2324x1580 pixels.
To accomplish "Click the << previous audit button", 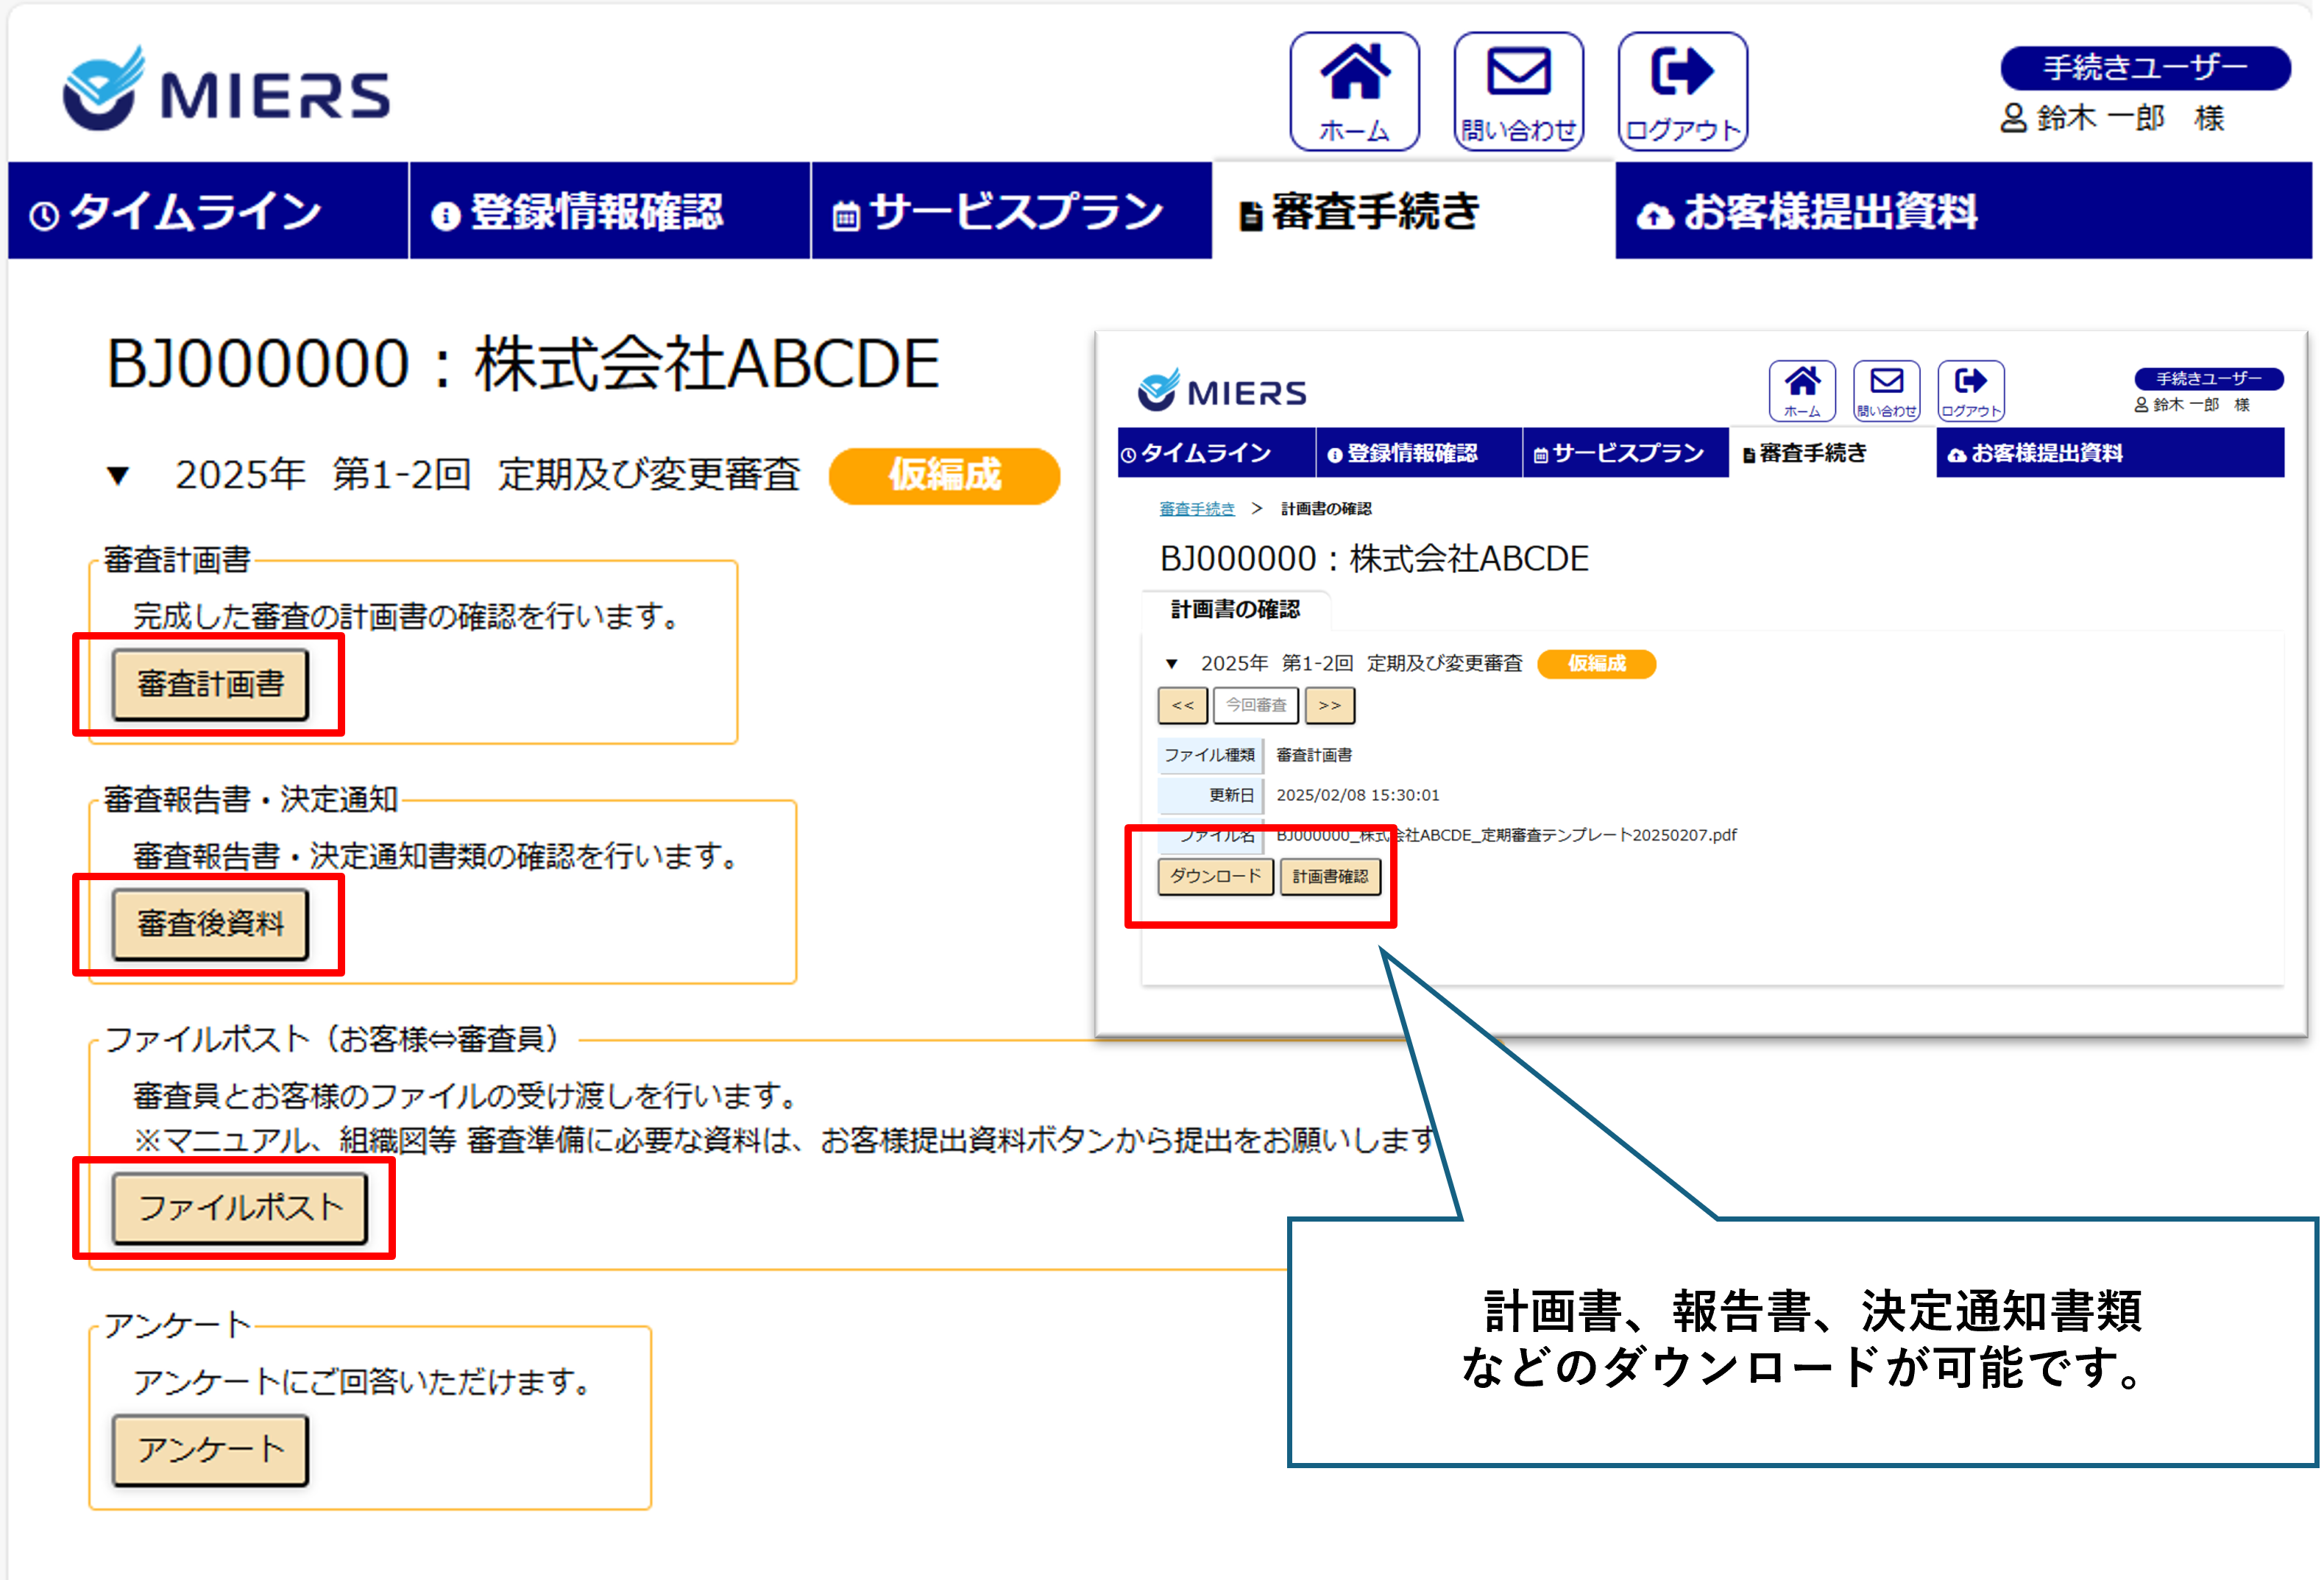I will pyautogui.click(x=1183, y=705).
